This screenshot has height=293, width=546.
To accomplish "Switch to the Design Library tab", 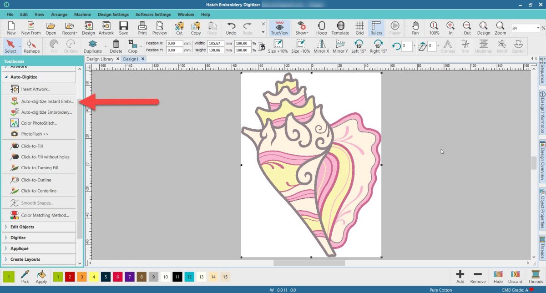I will [100, 59].
